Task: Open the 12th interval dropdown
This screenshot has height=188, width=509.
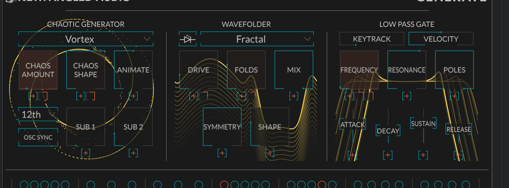Action: coord(38,114)
